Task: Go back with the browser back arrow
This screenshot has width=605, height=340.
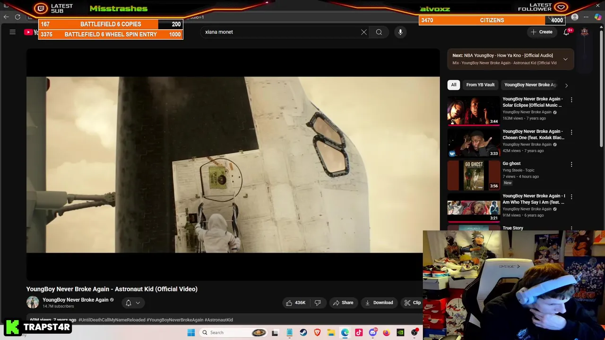Action: pos(6,17)
